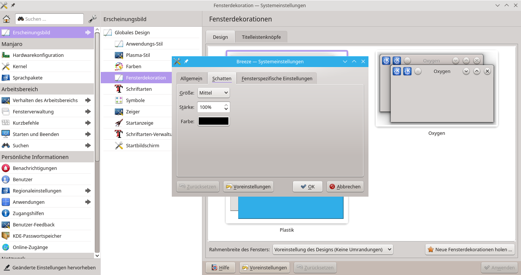
Task: Open the Rahmenbreite des Fensters combo box
Action: pos(333,249)
